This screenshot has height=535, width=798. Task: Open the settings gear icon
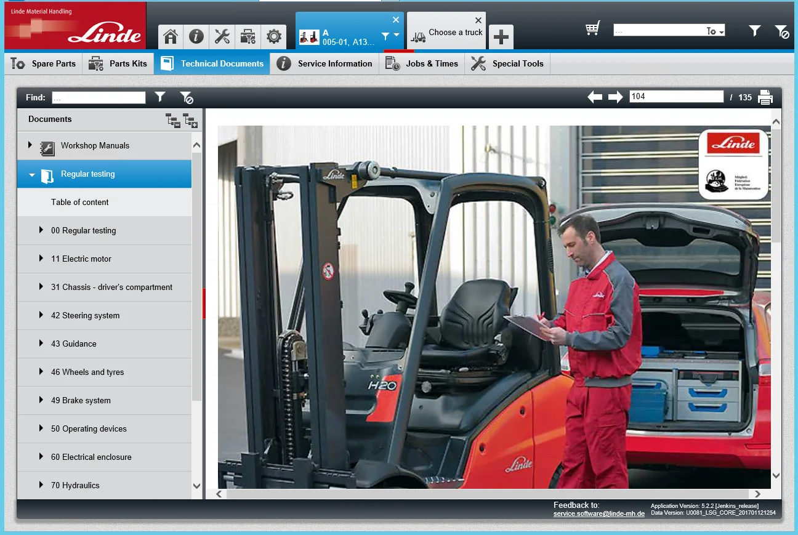tap(273, 37)
